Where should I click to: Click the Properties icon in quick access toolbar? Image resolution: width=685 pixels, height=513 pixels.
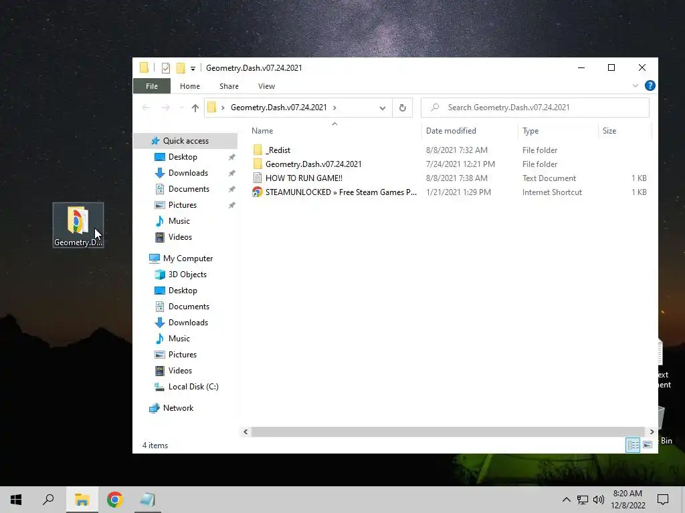[x=166, y=68]
